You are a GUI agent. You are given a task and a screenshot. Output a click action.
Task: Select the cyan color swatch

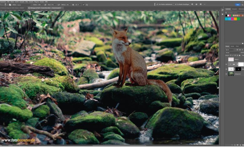click(x=226, y=19)
